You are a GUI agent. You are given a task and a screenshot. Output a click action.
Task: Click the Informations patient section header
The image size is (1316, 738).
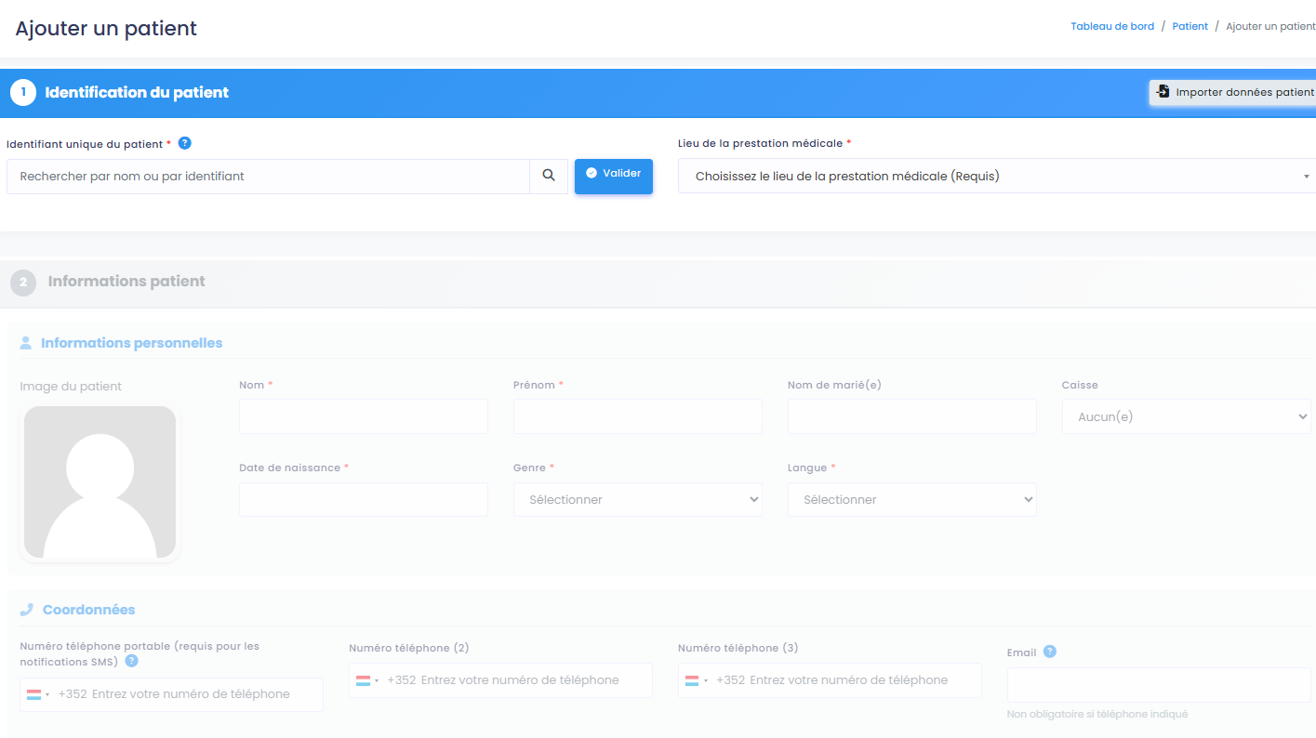click(x=126, y=282)
